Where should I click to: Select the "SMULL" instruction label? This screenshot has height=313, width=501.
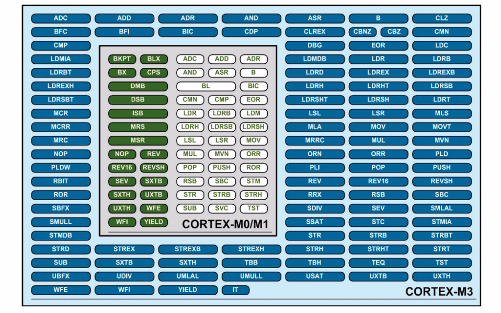tap(61, 222)
